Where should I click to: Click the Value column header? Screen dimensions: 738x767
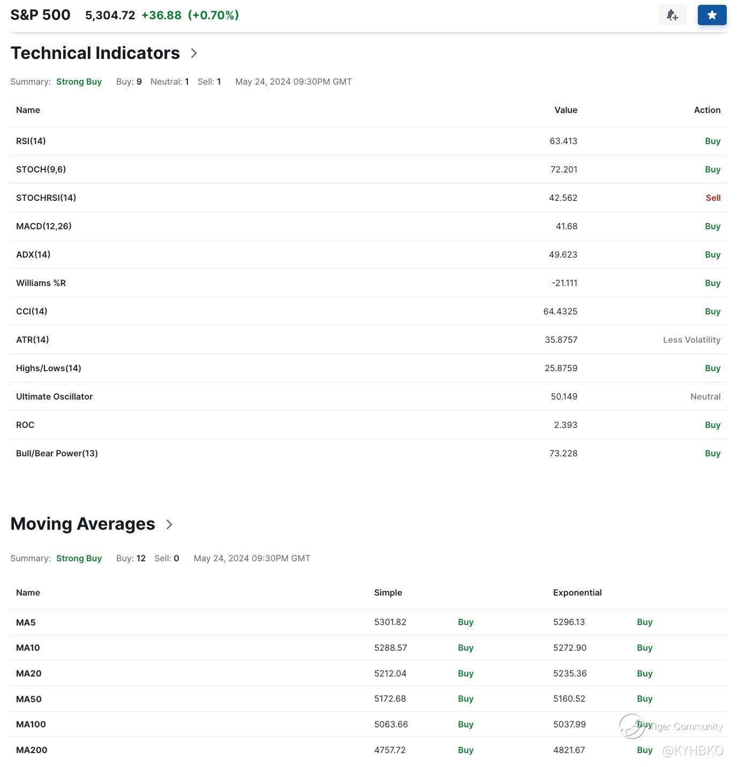coord(566,110)
